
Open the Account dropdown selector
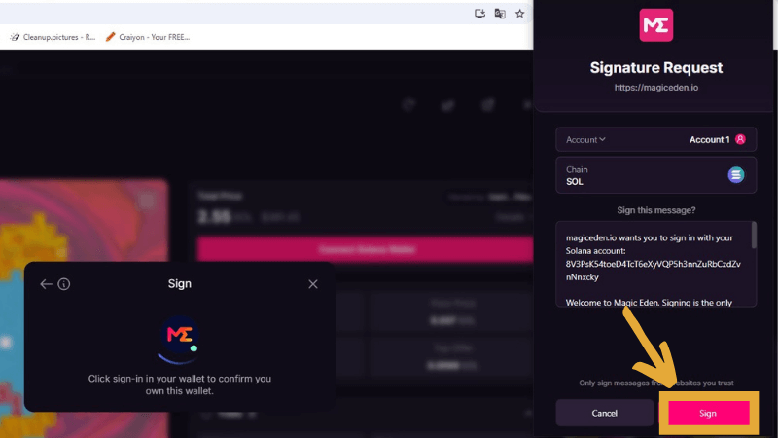(585, 139)
